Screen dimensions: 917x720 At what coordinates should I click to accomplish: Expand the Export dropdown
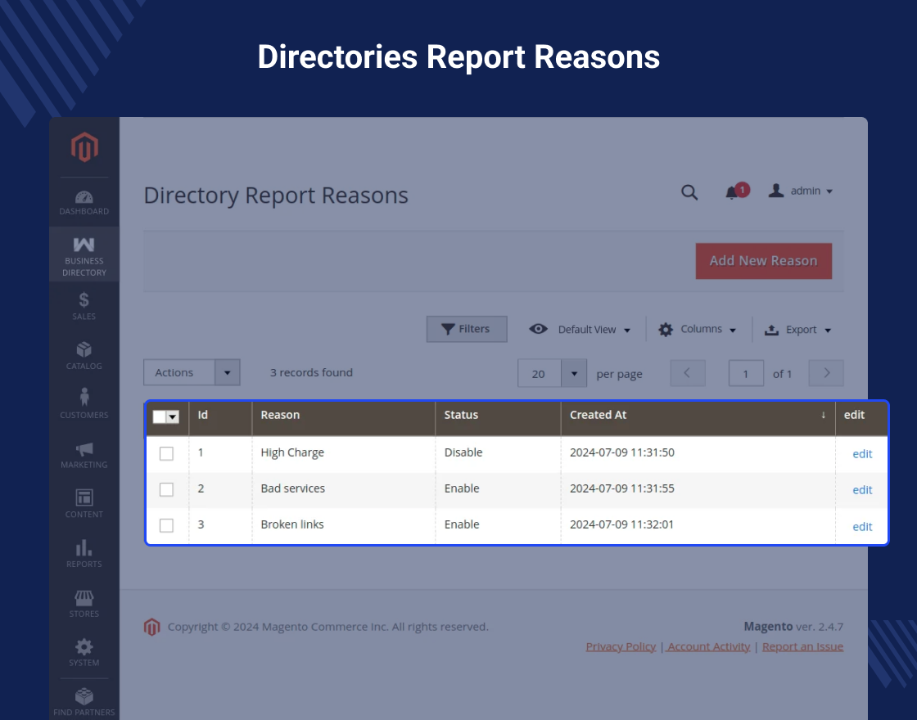(x=828, y=331)
